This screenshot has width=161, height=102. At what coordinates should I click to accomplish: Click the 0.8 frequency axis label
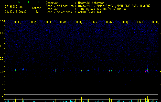click(x=2, y=71)
